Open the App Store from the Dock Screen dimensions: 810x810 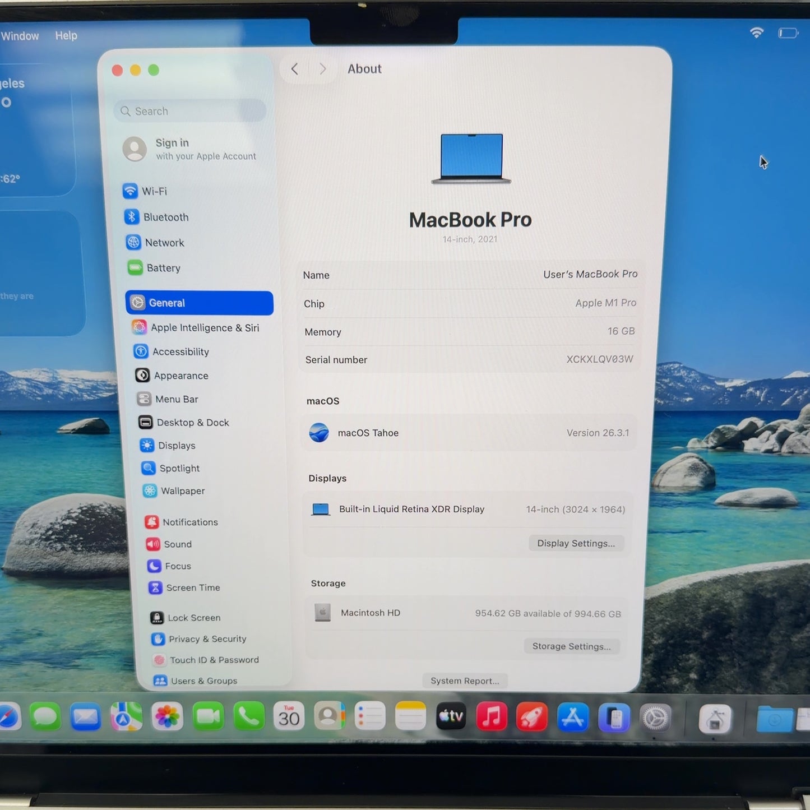[572, 717]
